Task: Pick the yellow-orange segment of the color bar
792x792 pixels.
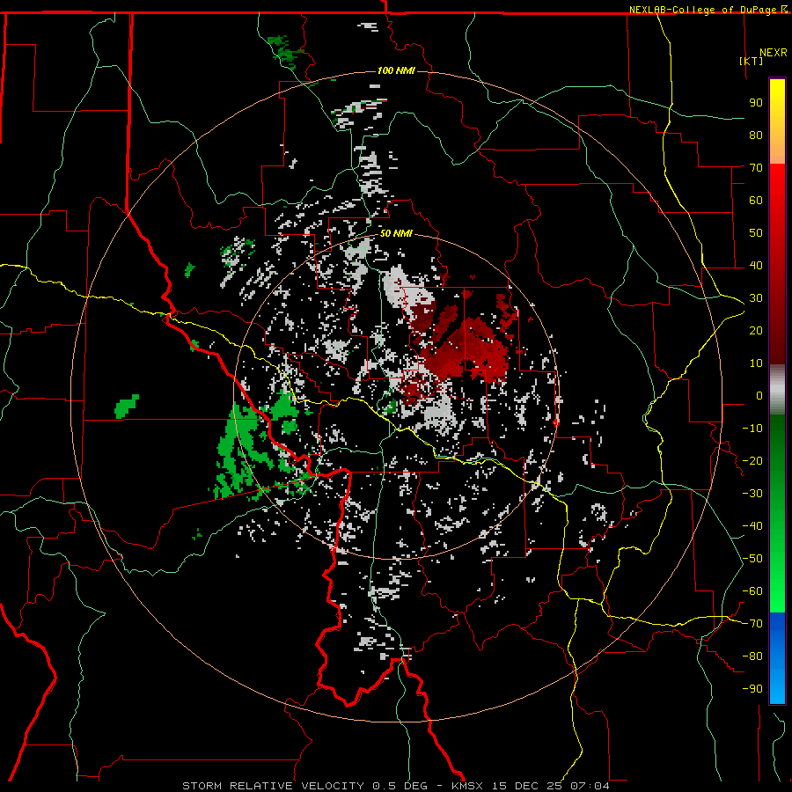Action: pyautogui.click(x=777, y=121)
